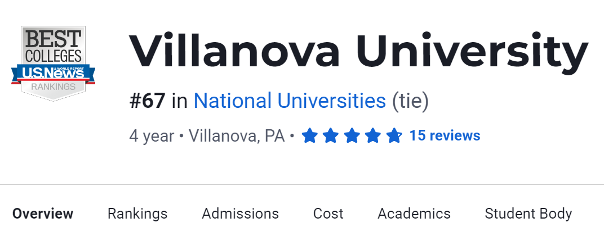This screenshot has height=236, width=604.
Task: Click the first blue rating star
Action: coord(309,136)
